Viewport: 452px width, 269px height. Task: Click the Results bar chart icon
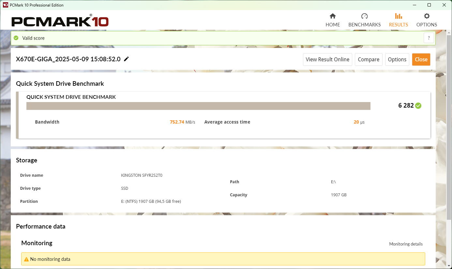click(398, 16)
